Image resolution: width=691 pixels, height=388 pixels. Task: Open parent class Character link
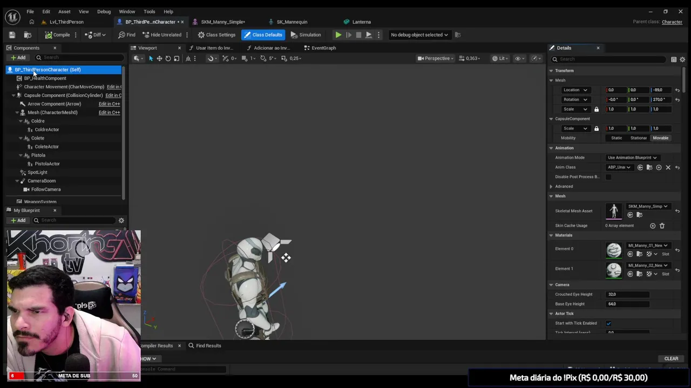672,22
